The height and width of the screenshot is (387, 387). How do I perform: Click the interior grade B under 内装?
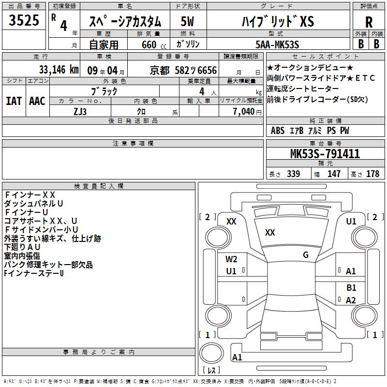click(x=377, y=44)
